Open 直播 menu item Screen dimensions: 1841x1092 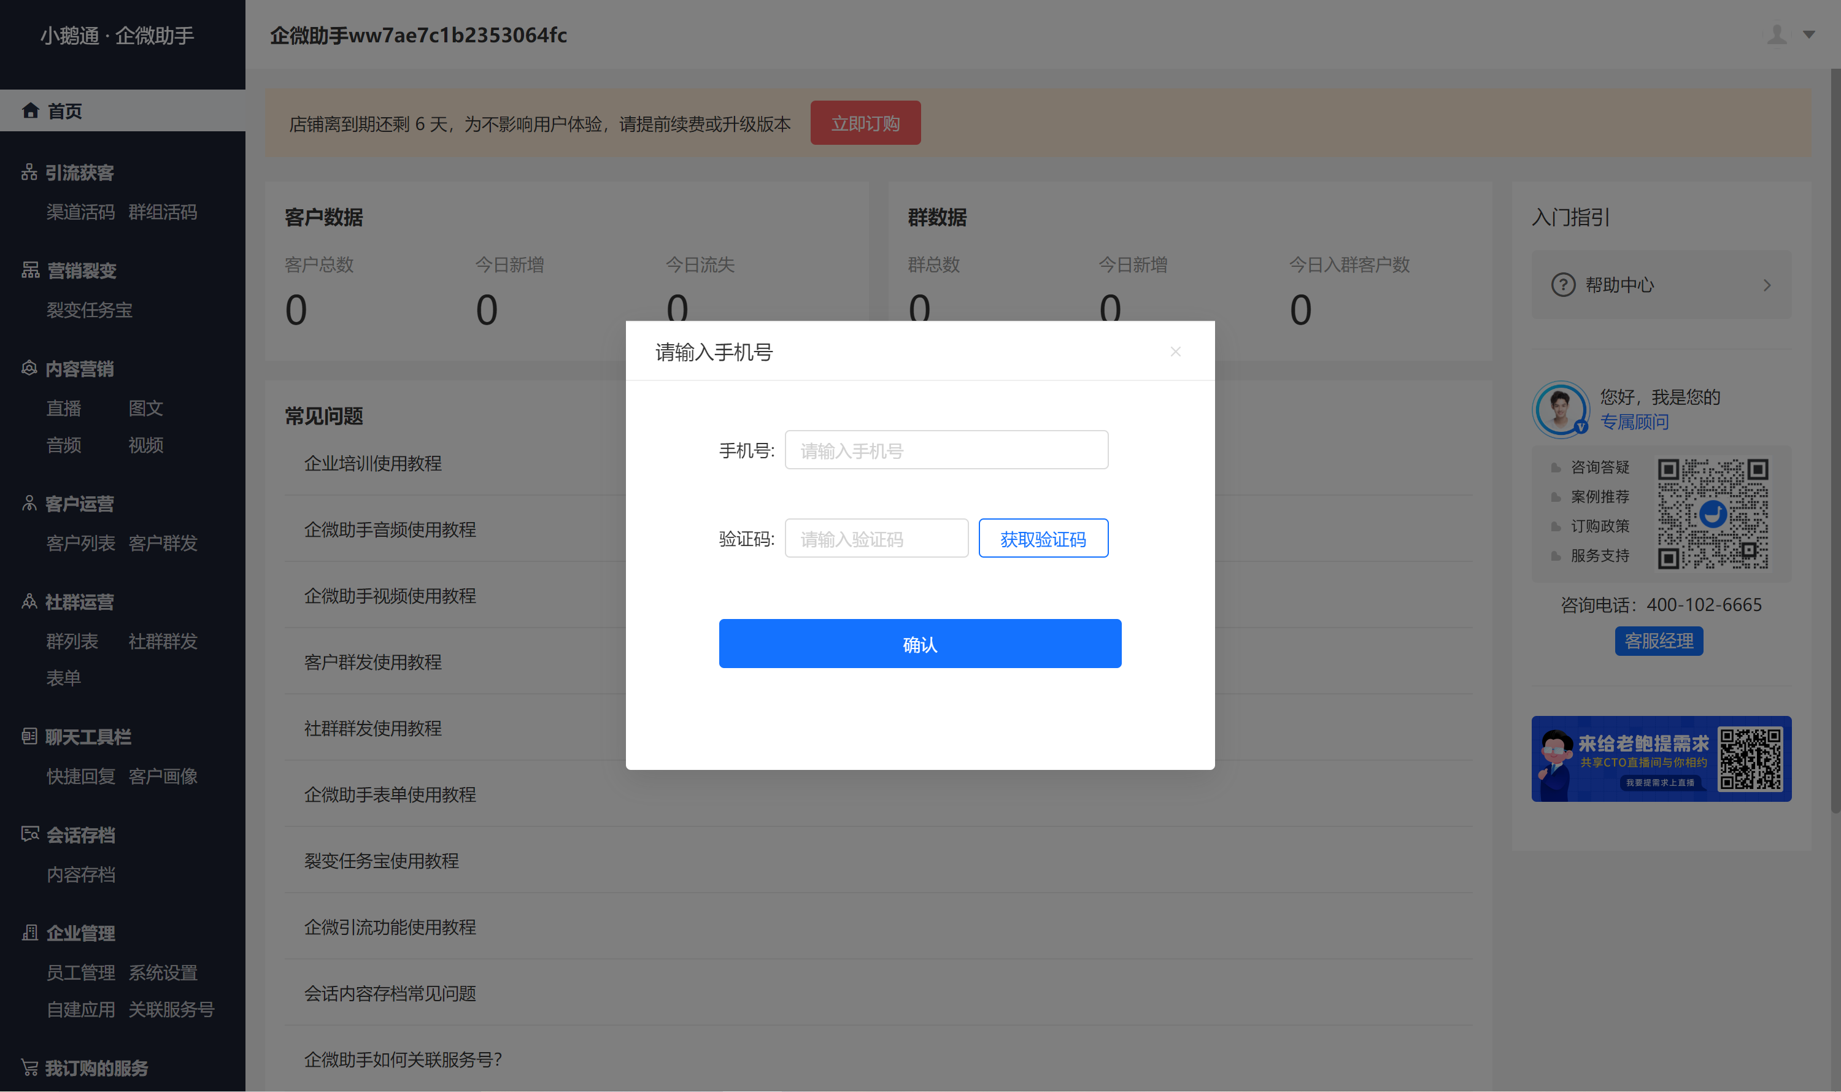63,409
